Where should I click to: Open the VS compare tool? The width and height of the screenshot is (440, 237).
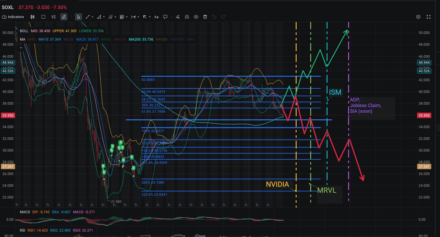tap(54, 17)
